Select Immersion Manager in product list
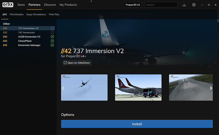 28,45
